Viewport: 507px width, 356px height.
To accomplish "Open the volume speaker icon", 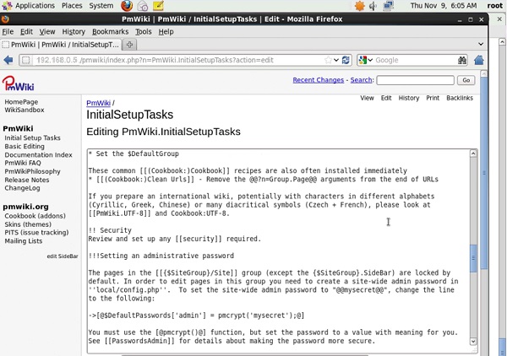I will [373, 6].
